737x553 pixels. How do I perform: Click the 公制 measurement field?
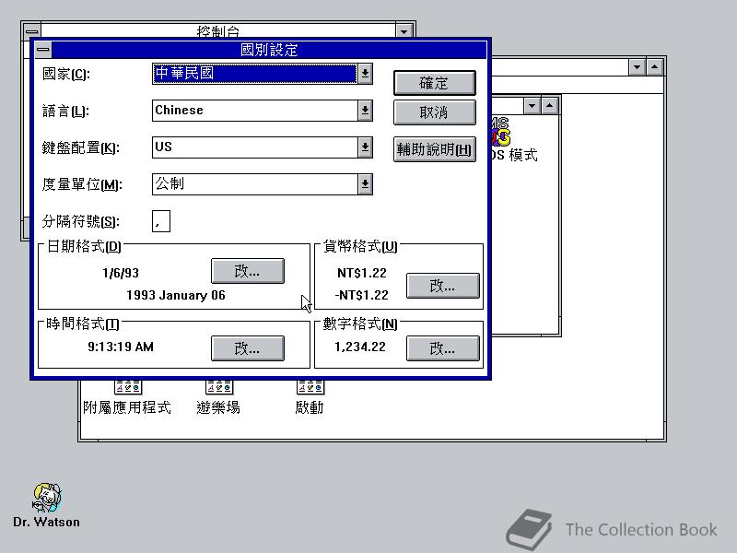tap(255, 184)
